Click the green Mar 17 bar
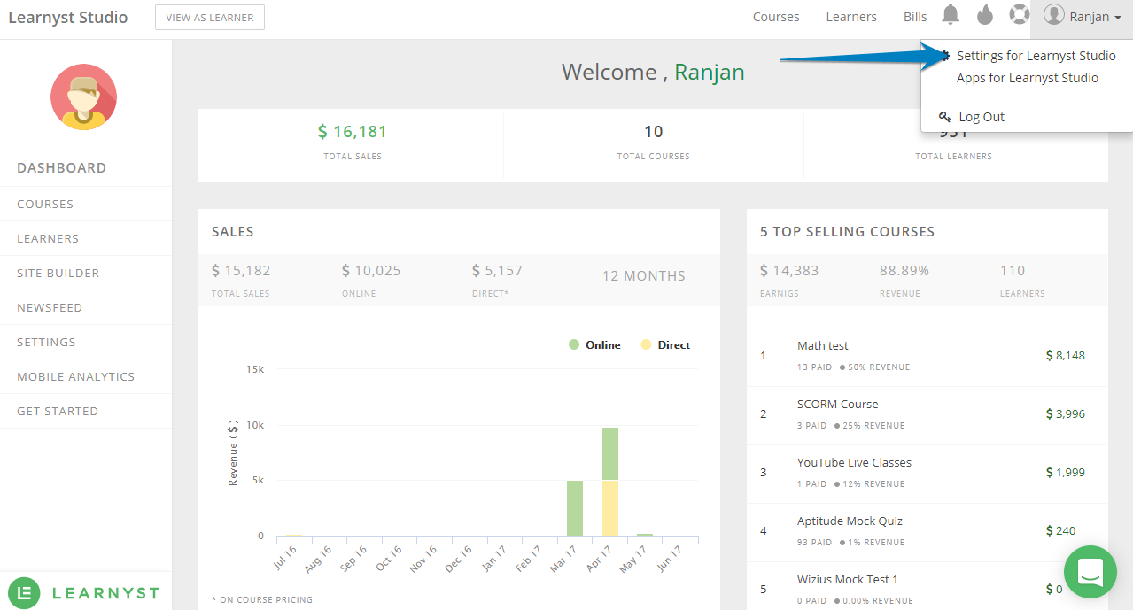This screenshot has width=1133, height=610. [575, 508]
